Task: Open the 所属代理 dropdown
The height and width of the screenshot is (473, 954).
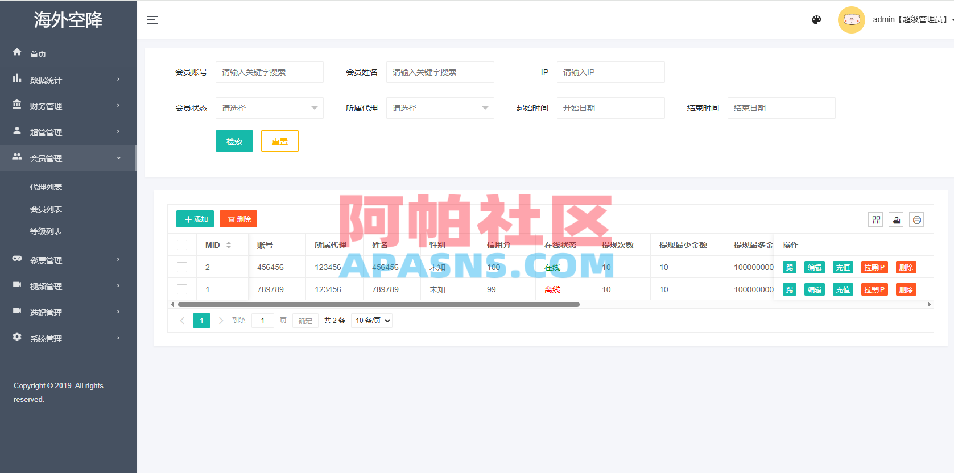Action: click(440, 108)
